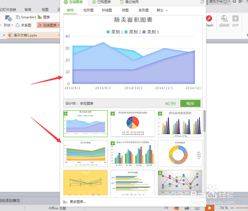The height and width of the screenshot is (211, 248).
Task: Close the 演示文稿1.pptx document tab
Action: (4, 35)
